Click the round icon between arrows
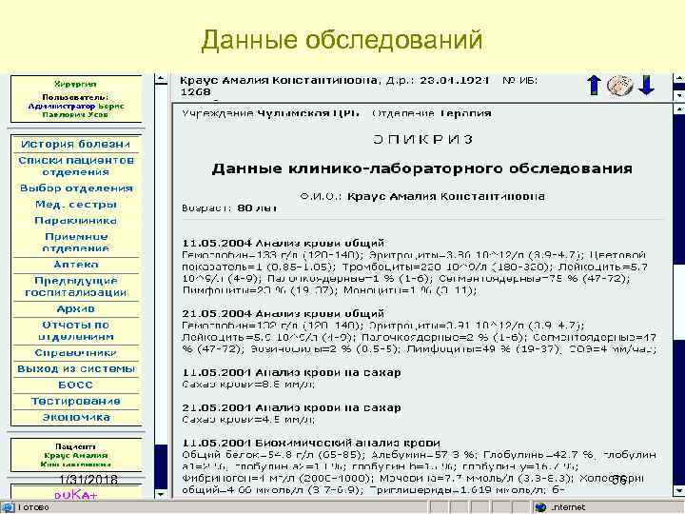The height and width of the screenshot is (514, 685). click(620, 86)
